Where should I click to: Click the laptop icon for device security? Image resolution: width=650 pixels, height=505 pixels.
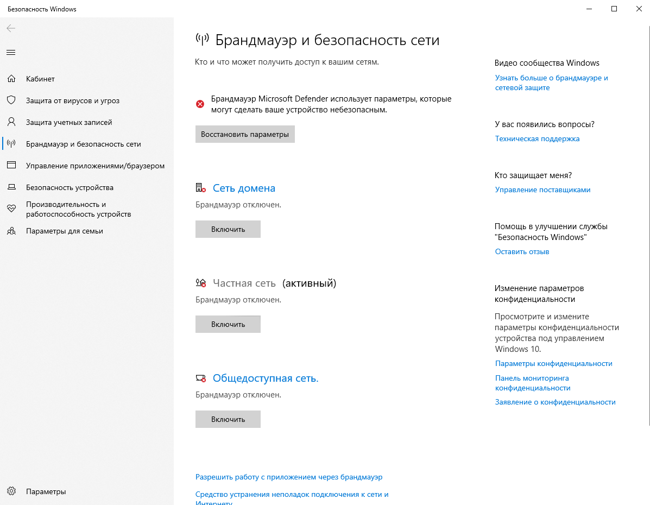[11, 187]
